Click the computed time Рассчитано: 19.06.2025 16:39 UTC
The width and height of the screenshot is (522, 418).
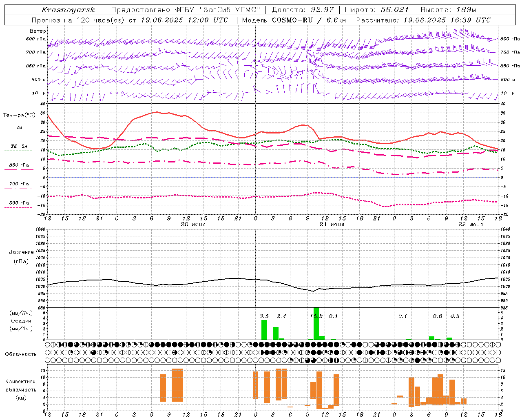[424, 20]
